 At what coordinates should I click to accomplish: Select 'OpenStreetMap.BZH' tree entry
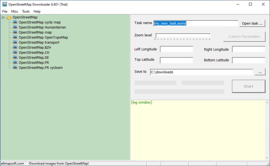[x=35, y=47]
